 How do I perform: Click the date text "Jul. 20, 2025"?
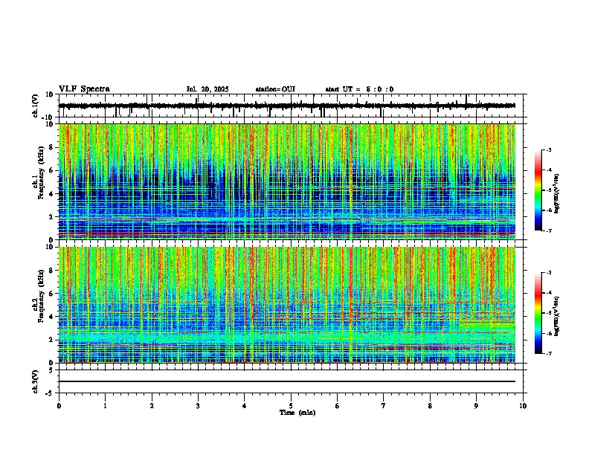[207, 89]
